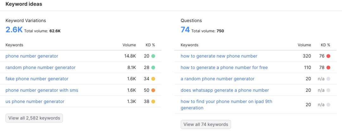Click red KD dot beside 78 difficulty
Image resolution: width=342 pixels, height=134 pixels.
[x=328, y=67]
